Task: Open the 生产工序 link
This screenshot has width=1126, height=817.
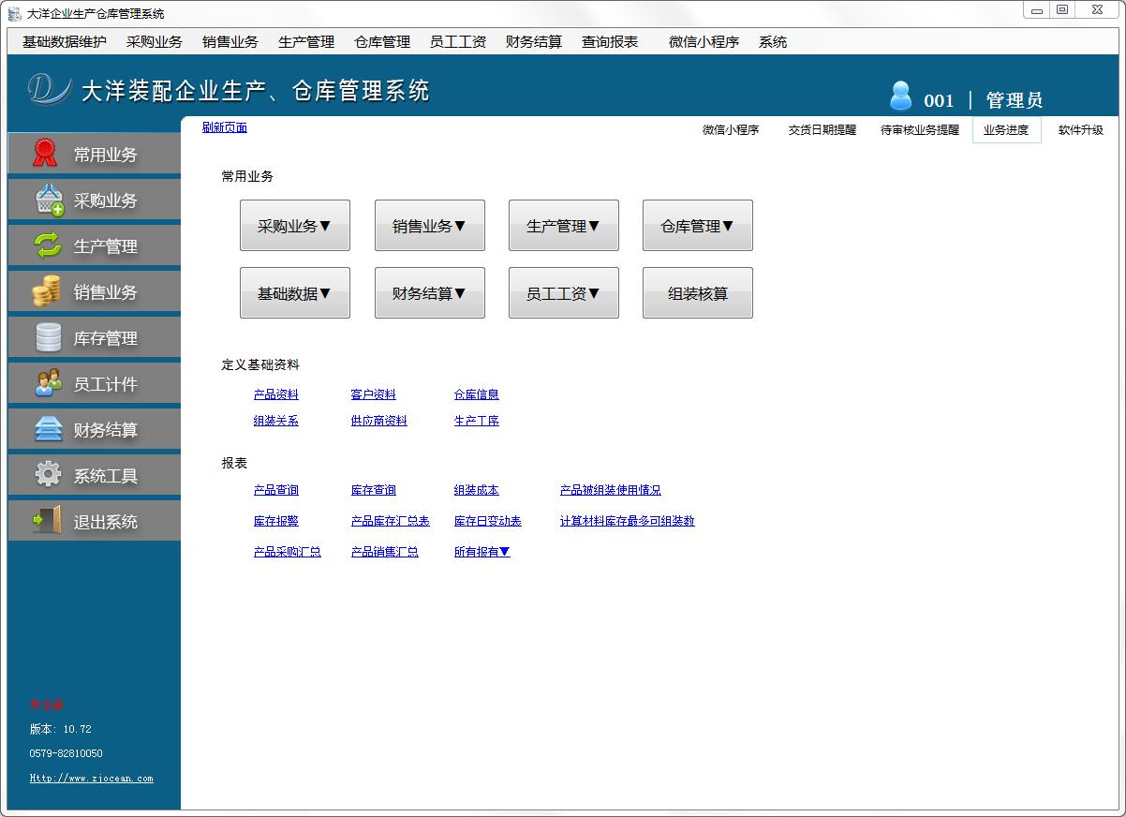Action: [477, 421]
